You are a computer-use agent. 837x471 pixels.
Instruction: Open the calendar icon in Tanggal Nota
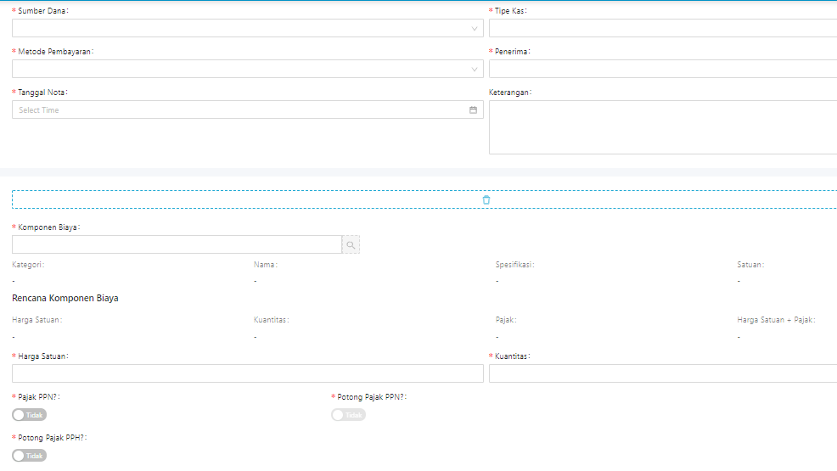point(473,109)
